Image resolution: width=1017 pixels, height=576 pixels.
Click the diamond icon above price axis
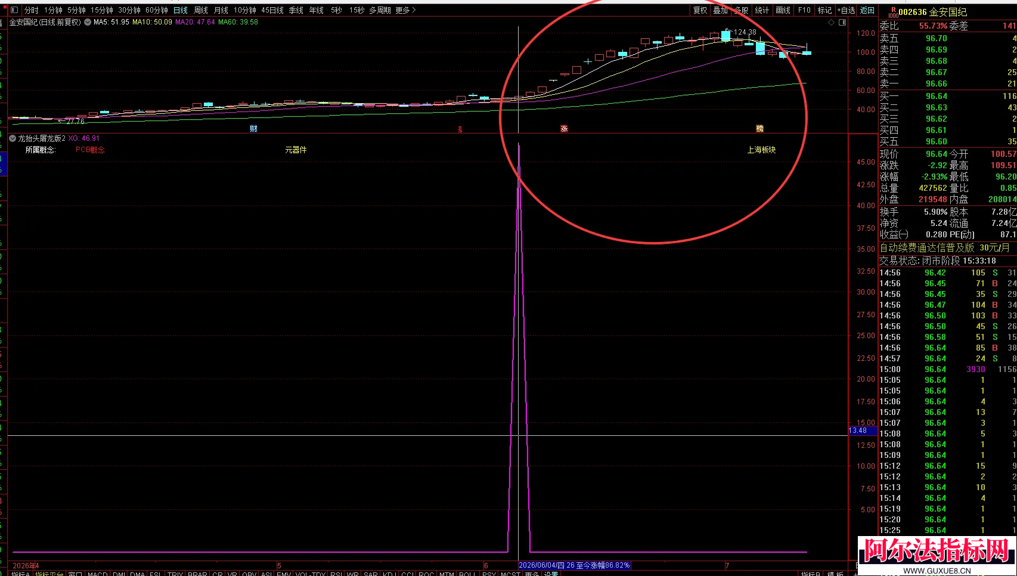[832, 22]
